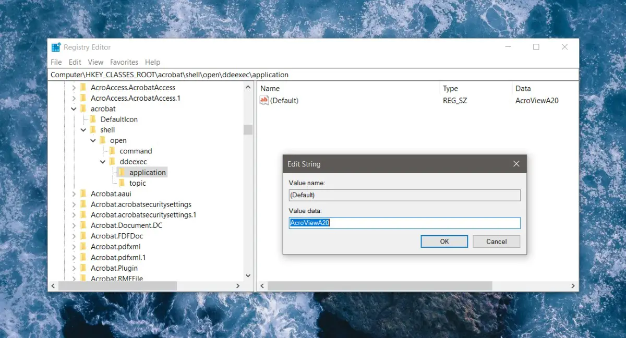Collapse the acrobat key

pyautogui.click(x=74, y=108)
